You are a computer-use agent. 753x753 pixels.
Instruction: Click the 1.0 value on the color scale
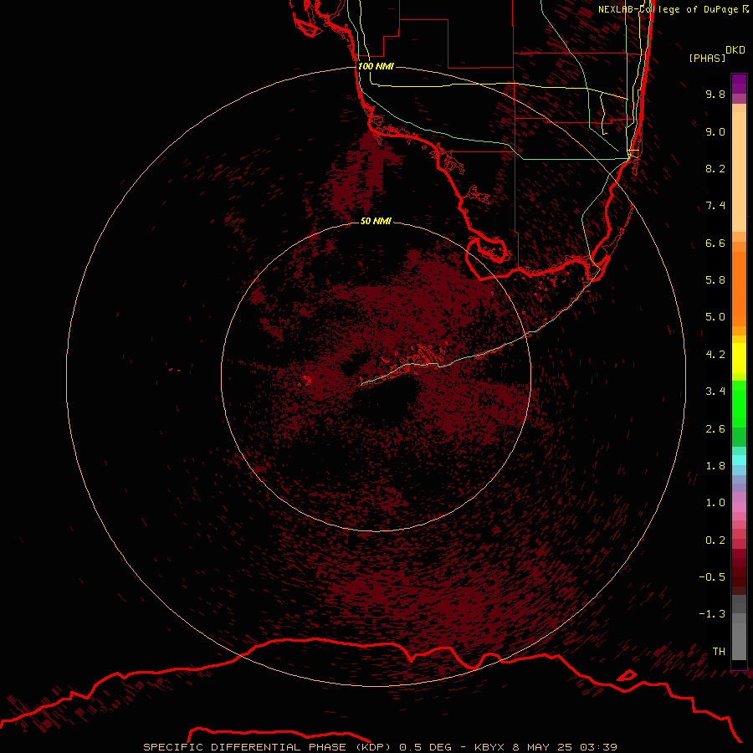715,503
